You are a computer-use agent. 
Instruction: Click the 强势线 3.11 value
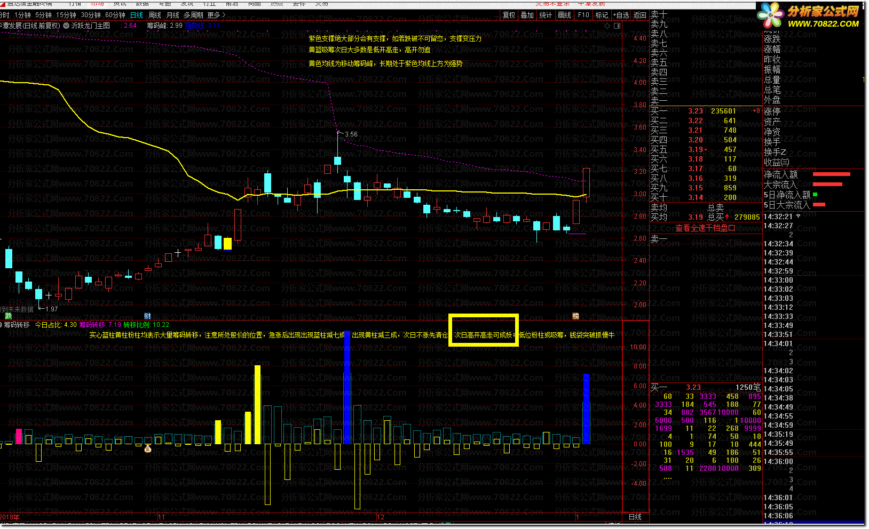point(202,26)
